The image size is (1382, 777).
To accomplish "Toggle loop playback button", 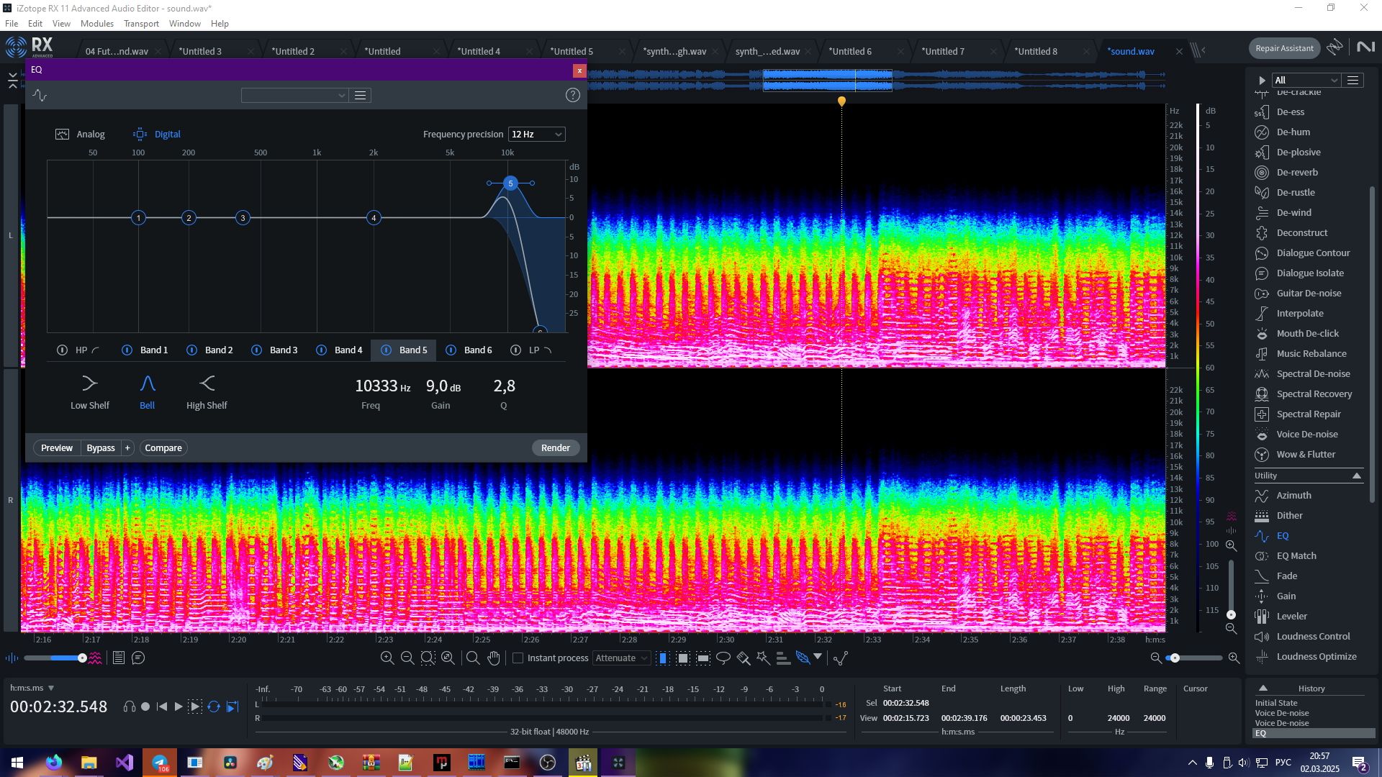I will point(214,706).
